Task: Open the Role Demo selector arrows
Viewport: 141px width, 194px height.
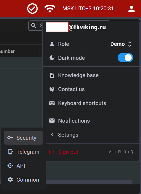Action: tap(130, 44)
